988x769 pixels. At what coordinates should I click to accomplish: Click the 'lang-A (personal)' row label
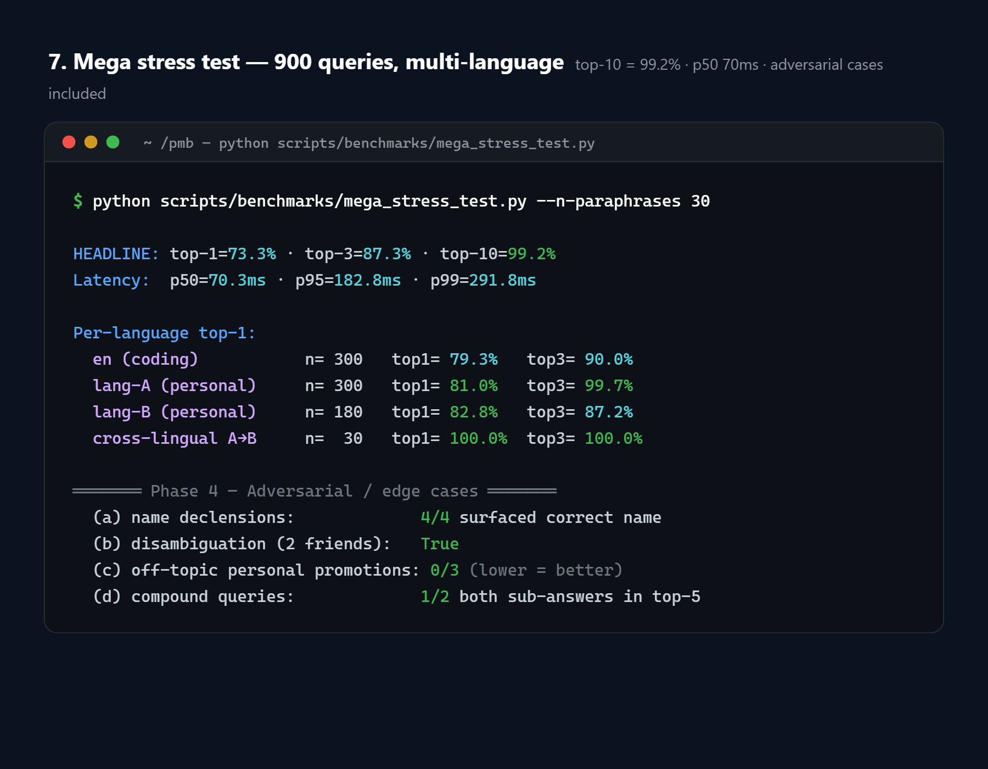pos(175,386)
